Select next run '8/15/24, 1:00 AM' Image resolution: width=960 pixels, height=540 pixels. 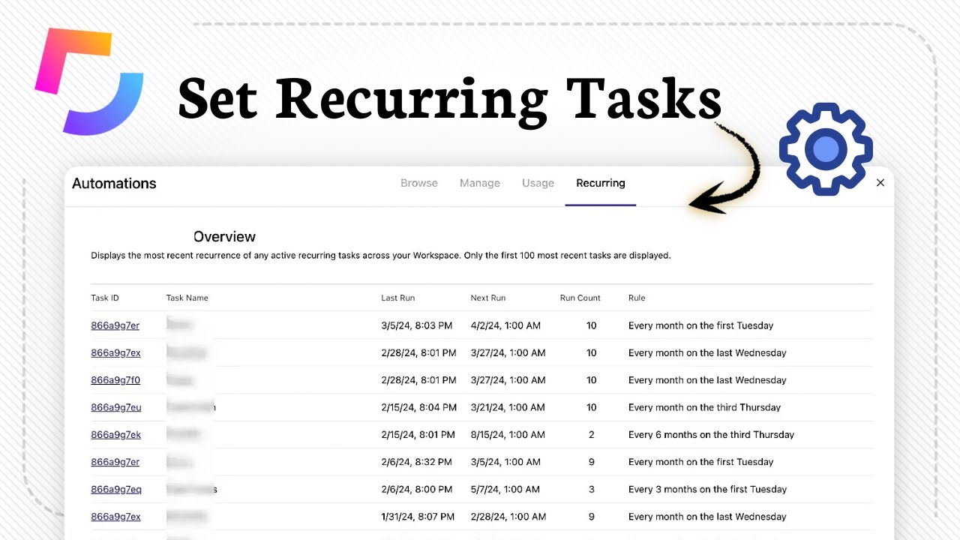point(508,434)
